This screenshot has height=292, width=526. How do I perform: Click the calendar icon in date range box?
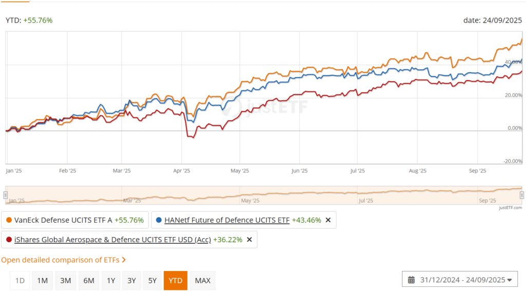pyautogui.click(x=411, y=280)
